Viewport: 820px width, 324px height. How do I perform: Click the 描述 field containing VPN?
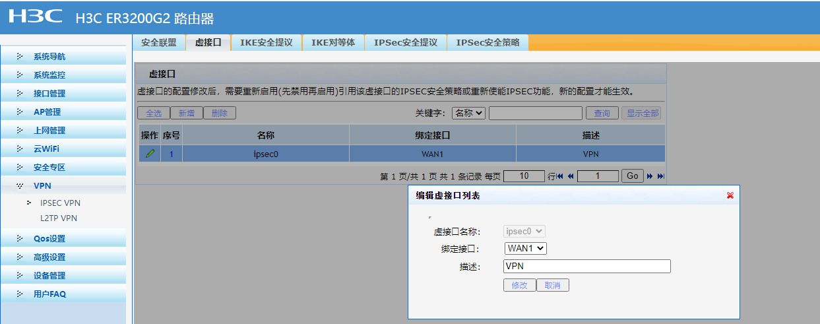(x=586, y=266)
